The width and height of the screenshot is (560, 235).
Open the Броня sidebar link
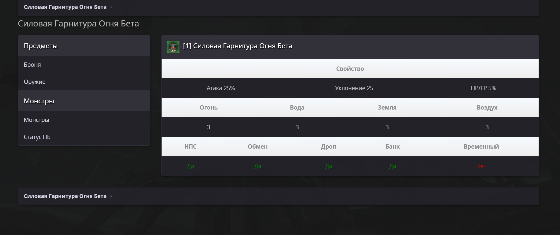pos(32,65)
